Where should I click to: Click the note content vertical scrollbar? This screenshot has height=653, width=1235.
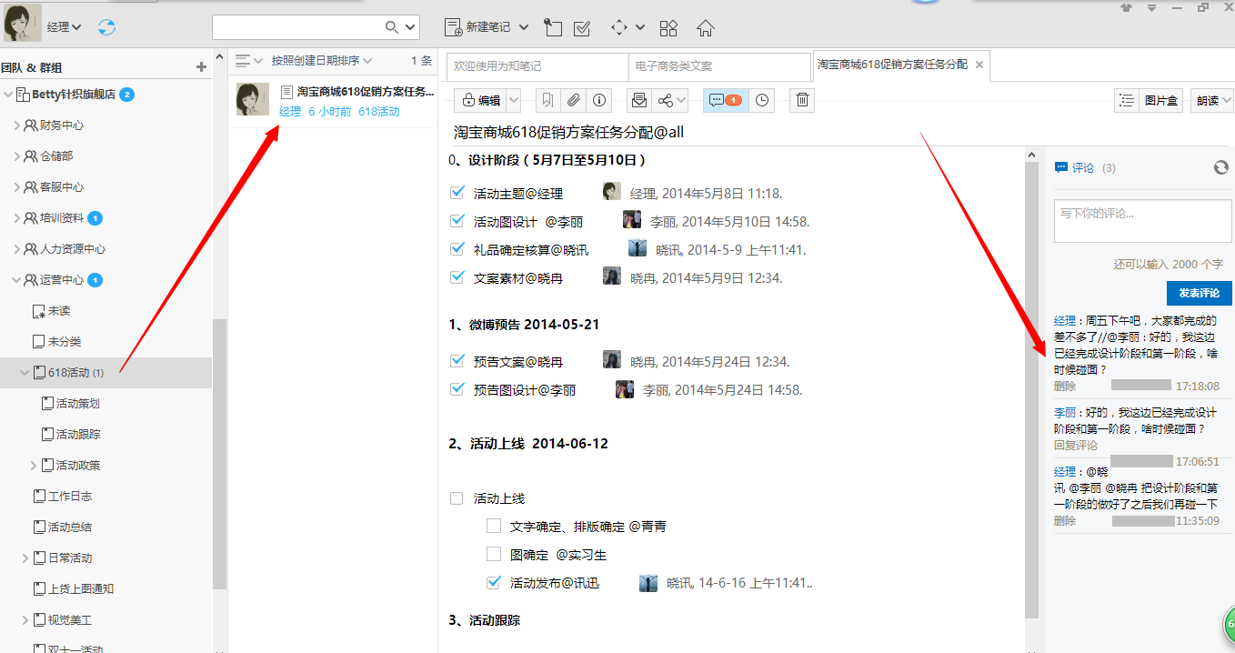click(x=1031, y=391)
